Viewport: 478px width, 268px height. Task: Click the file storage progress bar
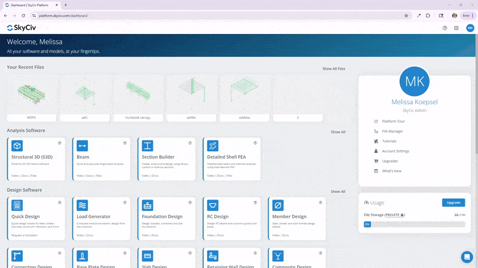click(414, 225)
